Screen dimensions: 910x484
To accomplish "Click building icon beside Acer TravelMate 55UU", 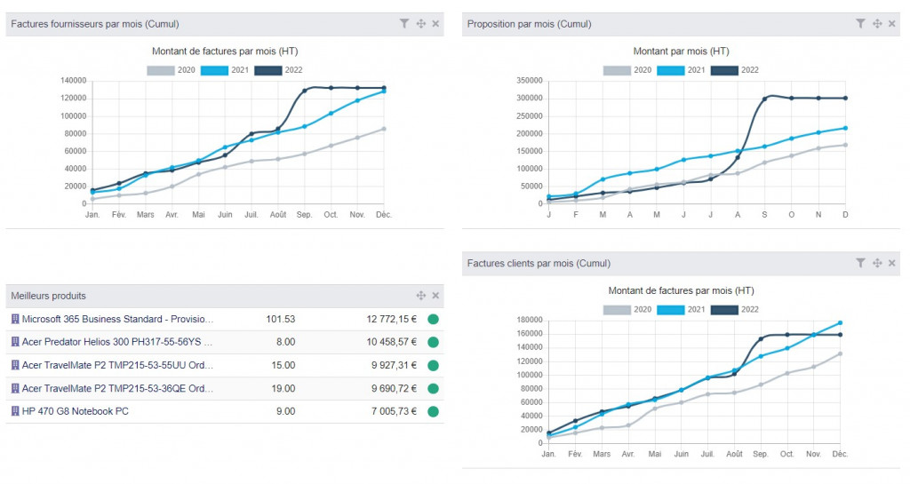I will (x=15, y=365).
